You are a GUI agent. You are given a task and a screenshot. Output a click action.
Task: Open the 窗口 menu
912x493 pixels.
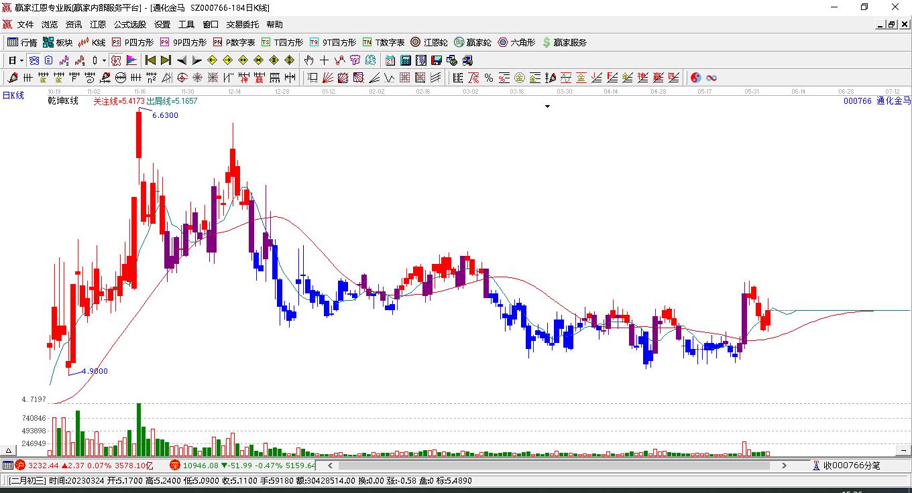211,25
